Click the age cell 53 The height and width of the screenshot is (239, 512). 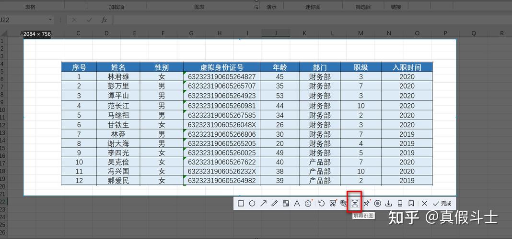tap(280, 96)
